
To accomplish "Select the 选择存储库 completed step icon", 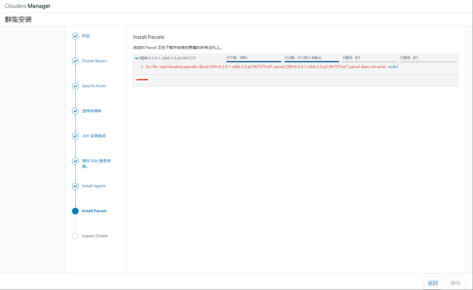I will point(75,111).
